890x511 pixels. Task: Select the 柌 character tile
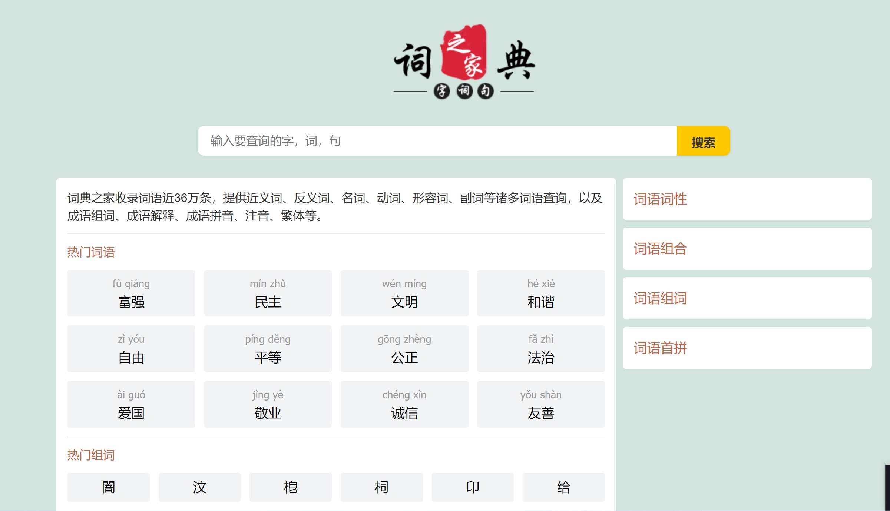(x=381, y=487)
